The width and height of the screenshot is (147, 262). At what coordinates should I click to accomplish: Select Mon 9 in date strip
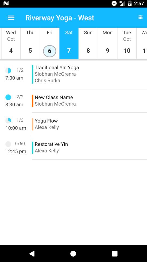tap(108, 44)
